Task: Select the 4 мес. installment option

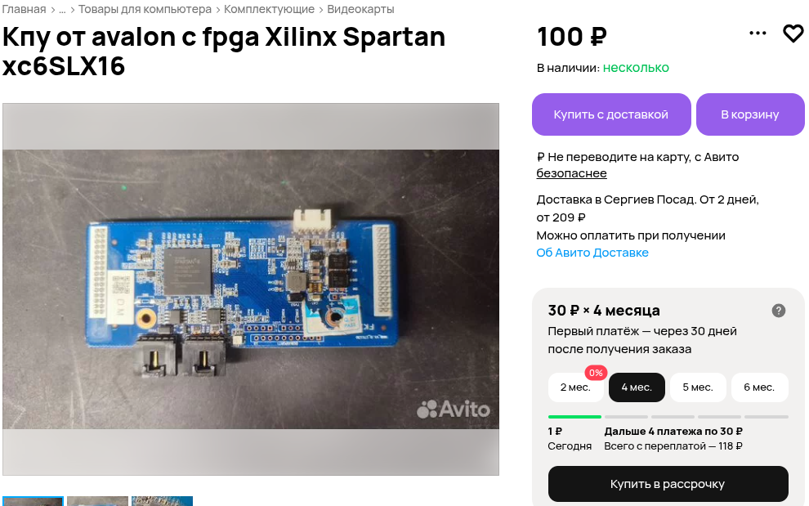Action: coord(637,387)
